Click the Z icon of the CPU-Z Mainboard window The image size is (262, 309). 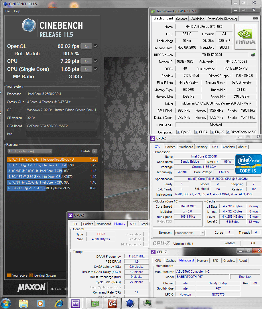tap(153, 252)
